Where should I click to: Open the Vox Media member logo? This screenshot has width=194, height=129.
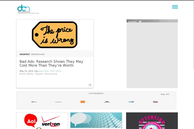(59, 102)
